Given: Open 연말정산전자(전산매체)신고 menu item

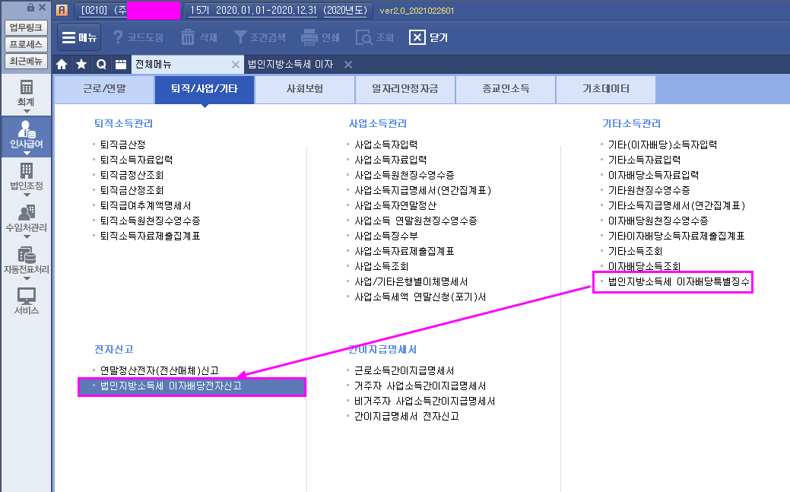Looking at the screenshot, I should click(x=159, y=370).
